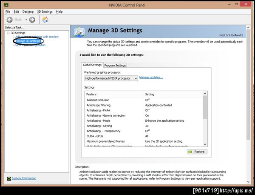Select Set PhysX configuration task
The image size is (255, 195).
30,45
